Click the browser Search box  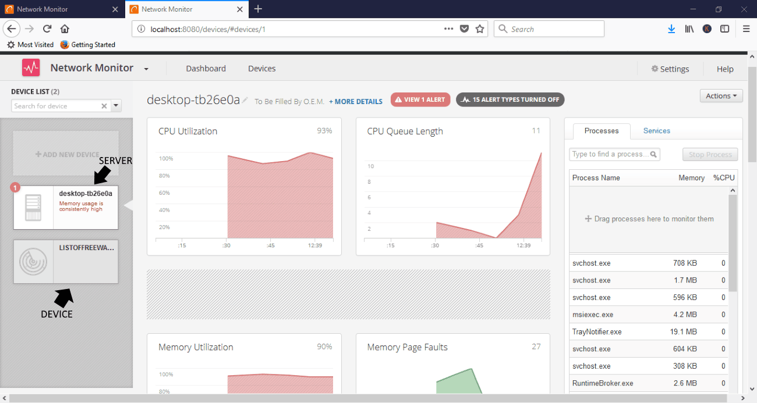pyautogui.click(x=549, y=29)
